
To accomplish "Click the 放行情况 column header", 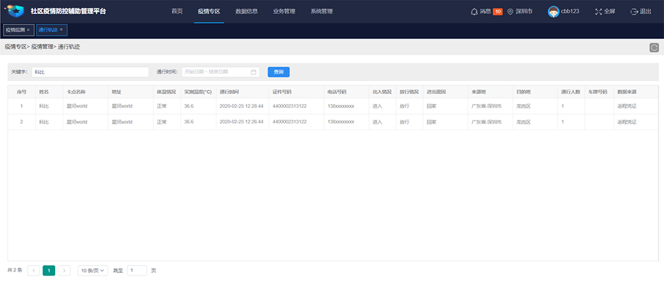I will click(x=409, y=91).
